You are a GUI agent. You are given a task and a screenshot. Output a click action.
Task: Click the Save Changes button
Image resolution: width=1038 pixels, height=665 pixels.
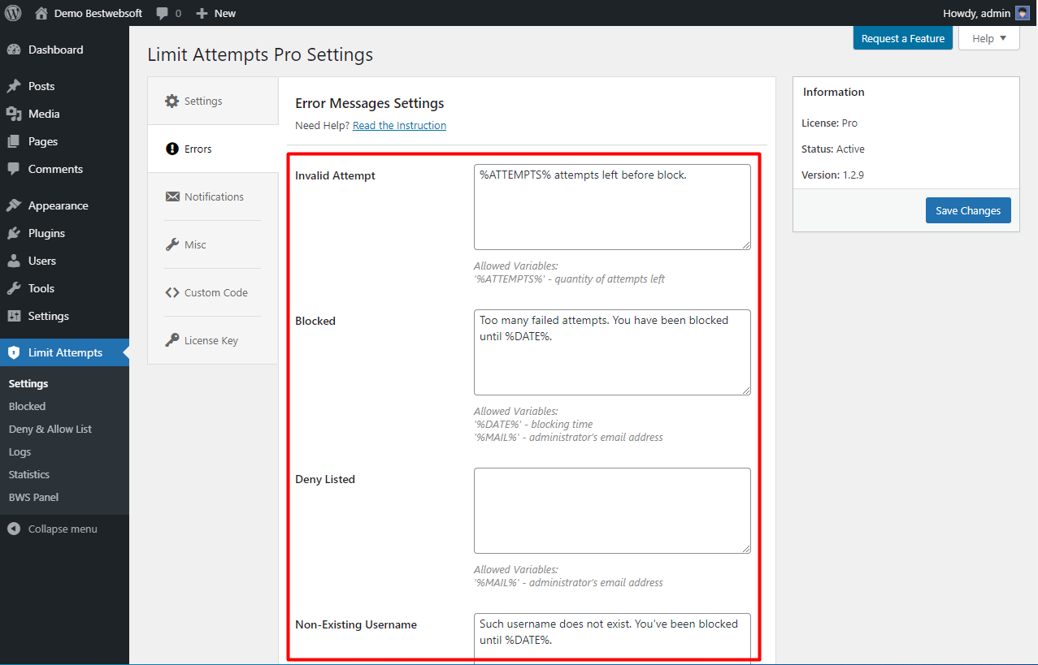coord(968,210)
